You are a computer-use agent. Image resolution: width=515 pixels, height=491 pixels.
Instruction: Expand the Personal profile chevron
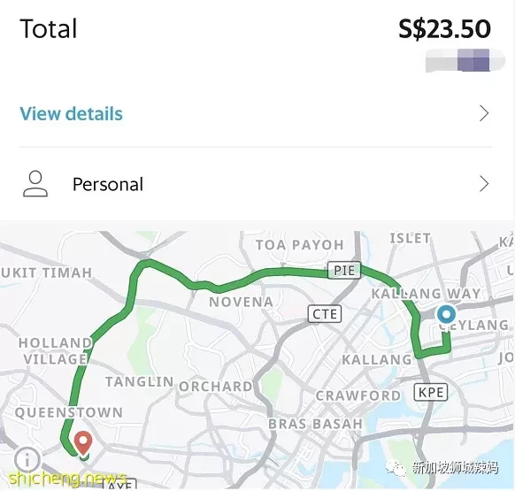[x=484, y=184]
